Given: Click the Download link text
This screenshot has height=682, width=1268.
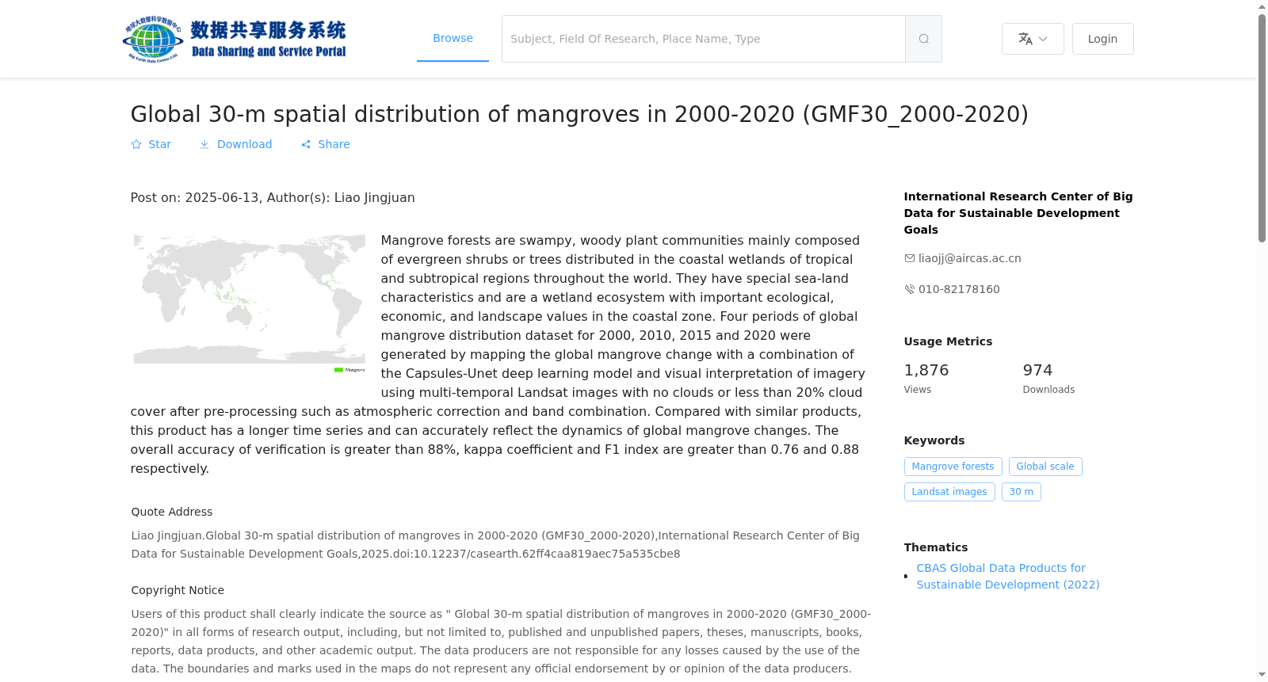Looking at the screenshot, I should 244,144.
